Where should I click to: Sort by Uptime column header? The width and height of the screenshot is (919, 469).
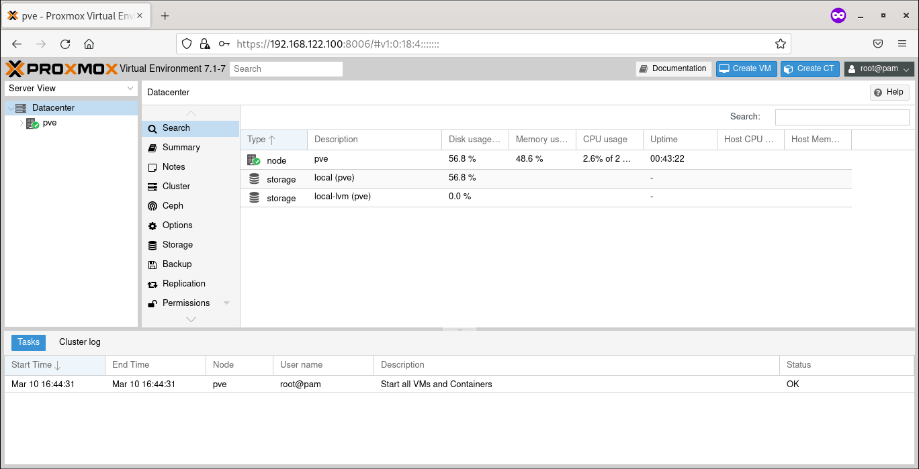pyautogui.click(x=680, y=140)
